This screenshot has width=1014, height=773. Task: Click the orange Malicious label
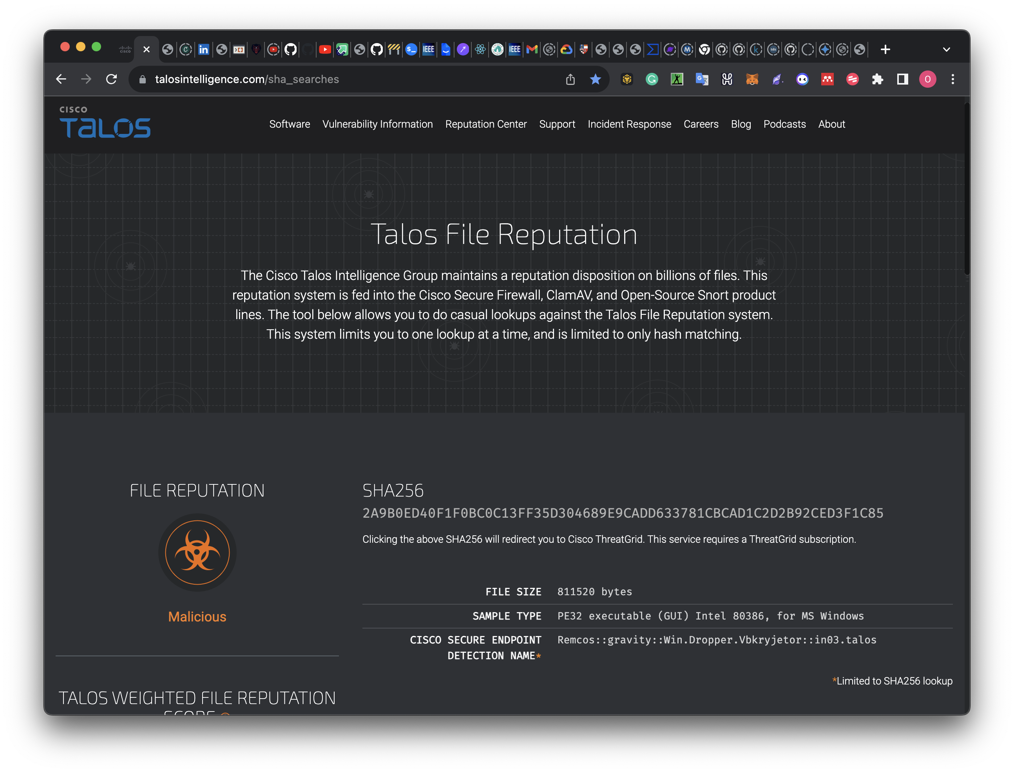coord(197,616)
